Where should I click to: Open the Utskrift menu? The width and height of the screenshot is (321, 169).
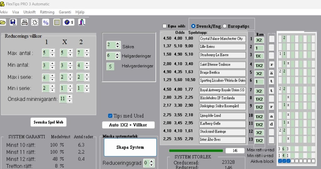coord(29,12)
